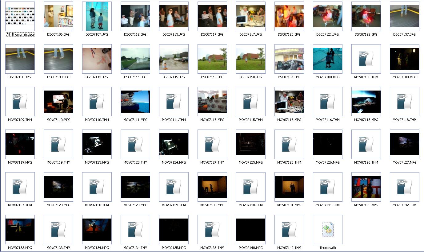The height and width of the screenshot is (252, 424).
Task: Select the MOV07132.THM file icon
Action: pos(405,187)
